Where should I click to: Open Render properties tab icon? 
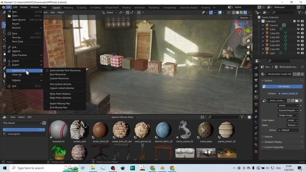(256, 75)
